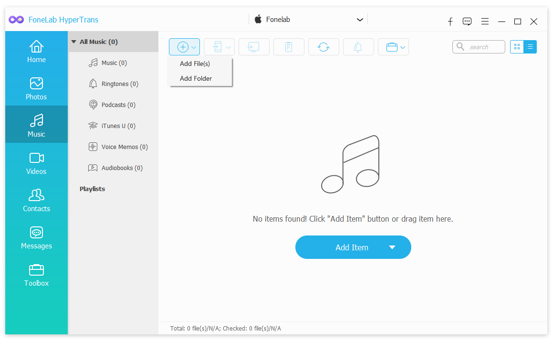The width and height of the screenshot is (553, 342).
Task: Collapse the All Music tree
Action: pyautogui.click(x=73, y=42)
